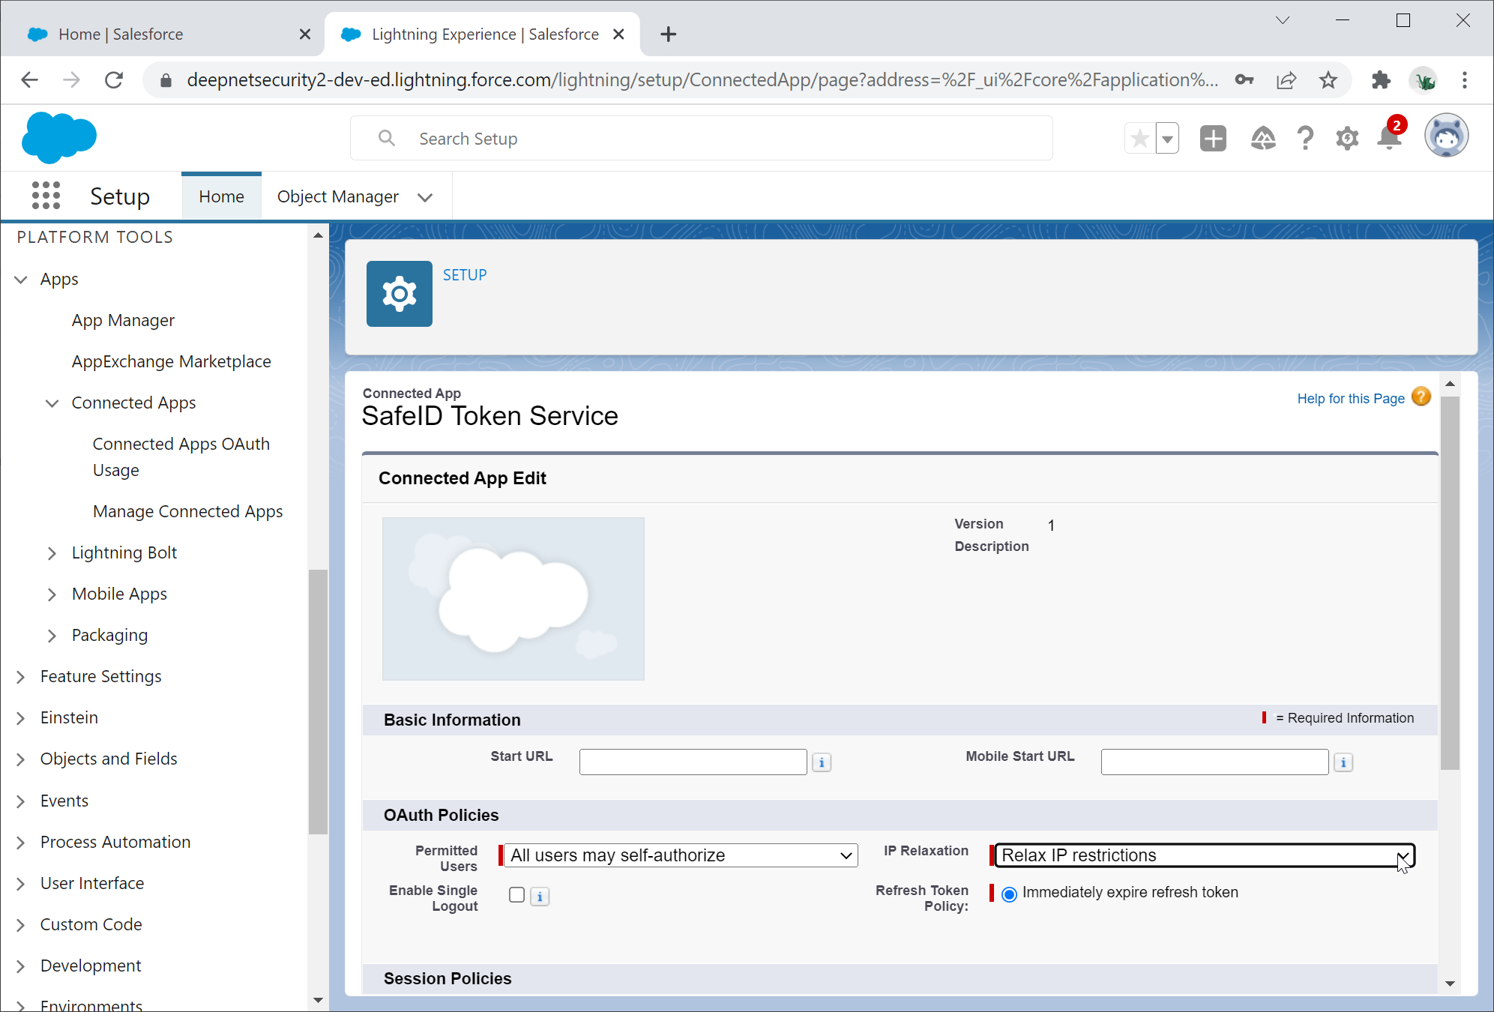Click the Salesforce help question mark

pos(1305,138)
